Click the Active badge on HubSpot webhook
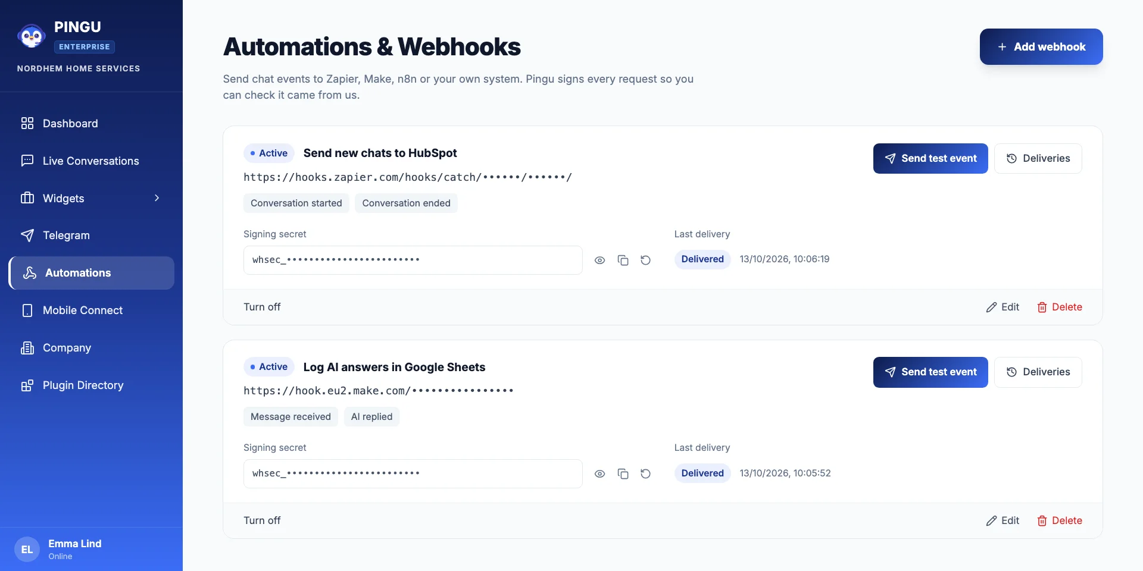 tap(269, 153)
